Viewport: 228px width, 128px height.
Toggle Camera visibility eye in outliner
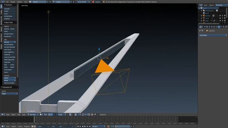(220, 16)
